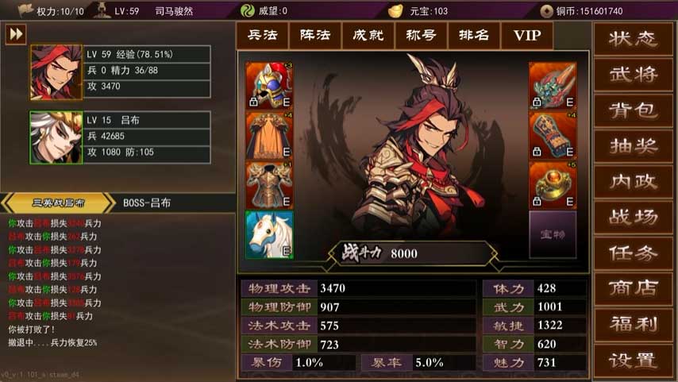Select the red-haired player portrait
Viewport: 678px width, 382px height.
coord(56,72)
